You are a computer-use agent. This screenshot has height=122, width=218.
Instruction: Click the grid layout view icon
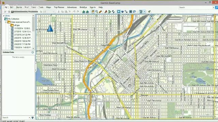(x=131, y=12)
